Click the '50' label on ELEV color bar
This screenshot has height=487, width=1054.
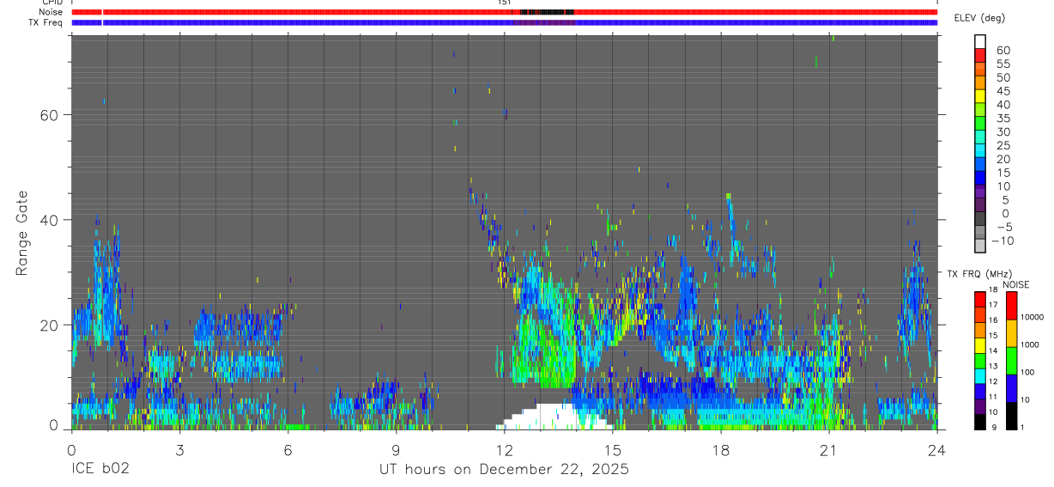(1003, 78)
